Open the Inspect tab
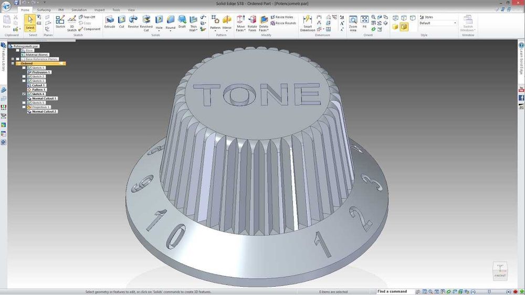 99,10
